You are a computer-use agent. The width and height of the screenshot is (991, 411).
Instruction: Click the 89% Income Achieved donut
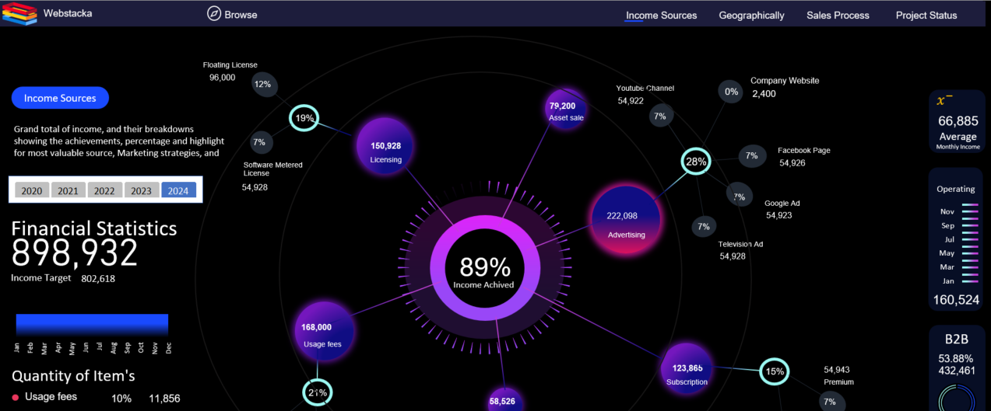click(484, 270)
